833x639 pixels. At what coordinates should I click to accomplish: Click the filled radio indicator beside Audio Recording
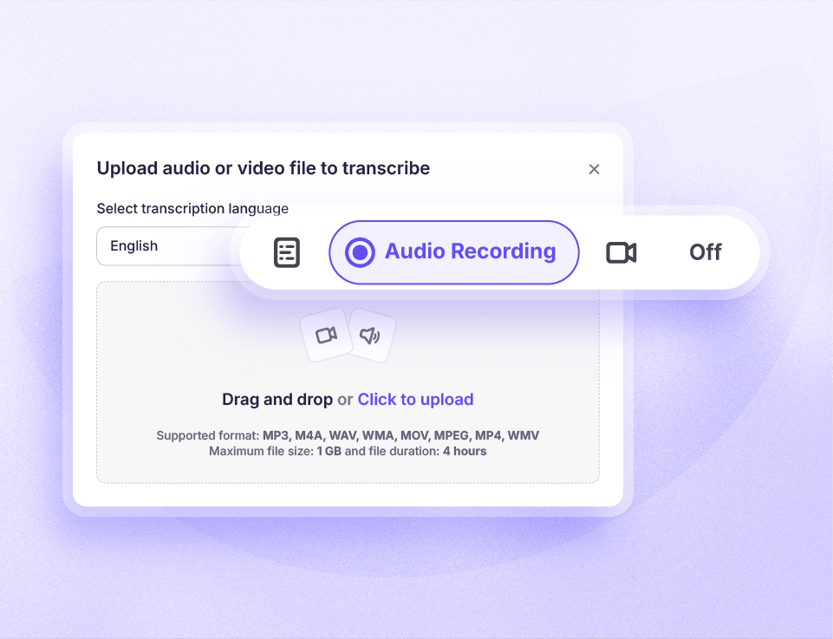[357, 251]
